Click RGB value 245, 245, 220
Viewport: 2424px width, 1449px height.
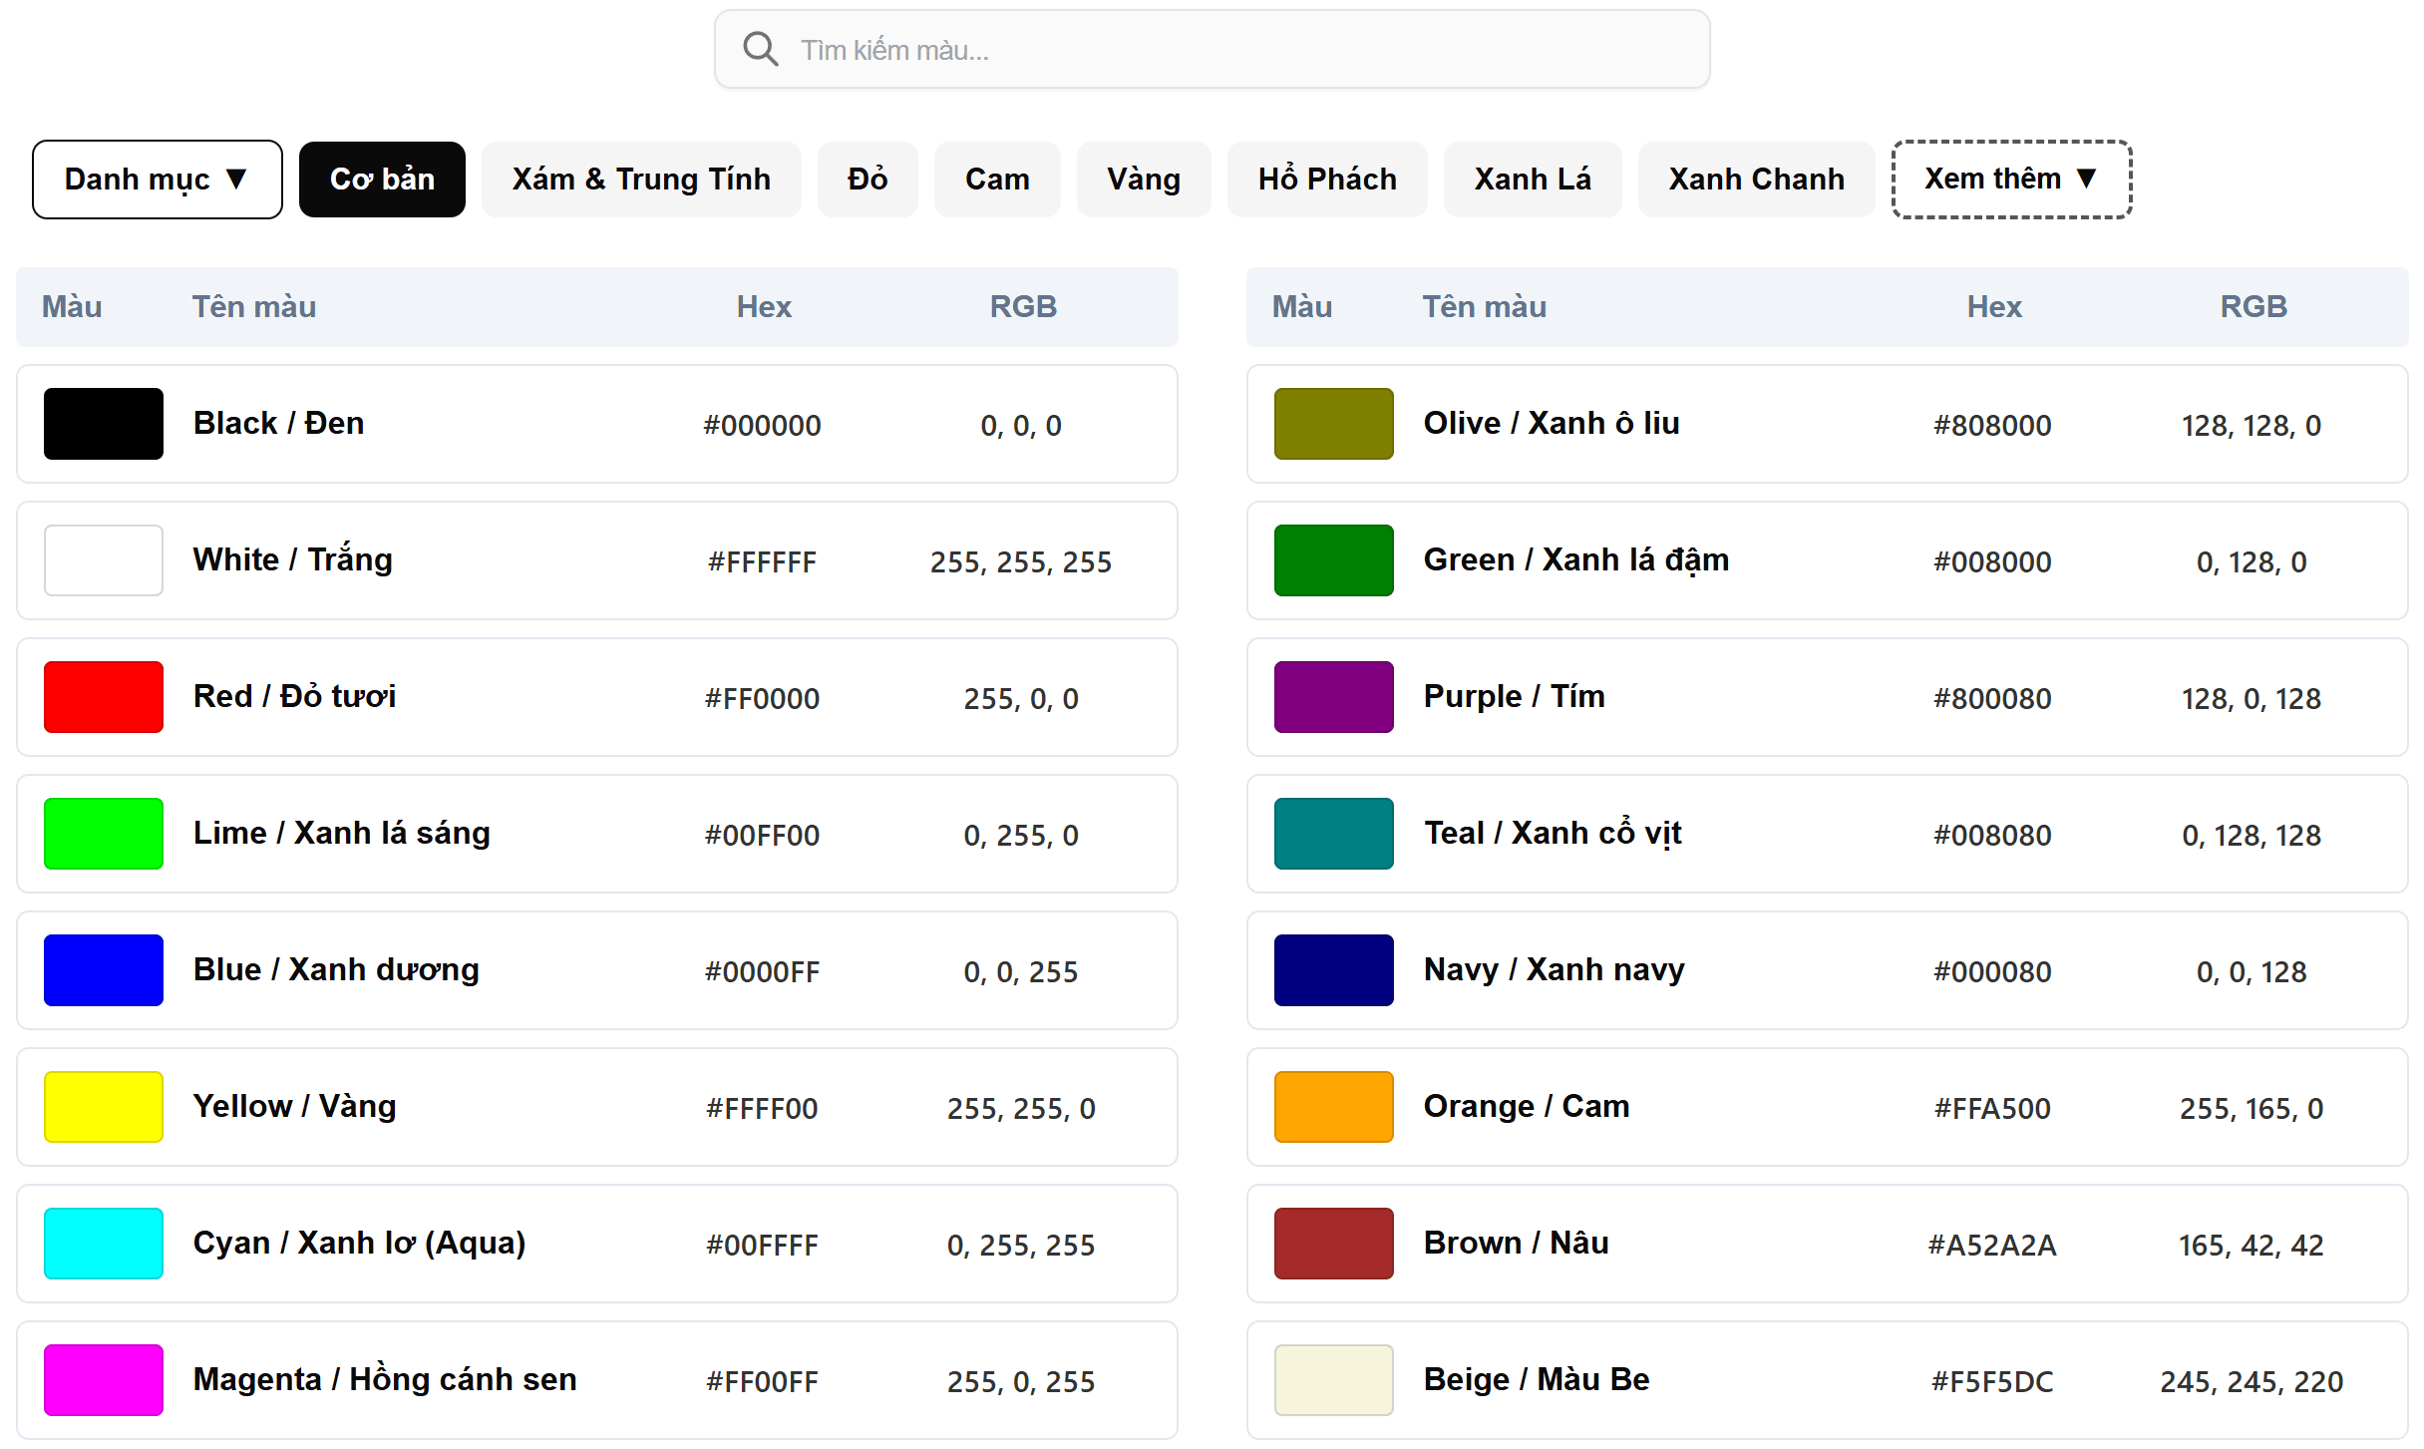coord(2251,1382)
